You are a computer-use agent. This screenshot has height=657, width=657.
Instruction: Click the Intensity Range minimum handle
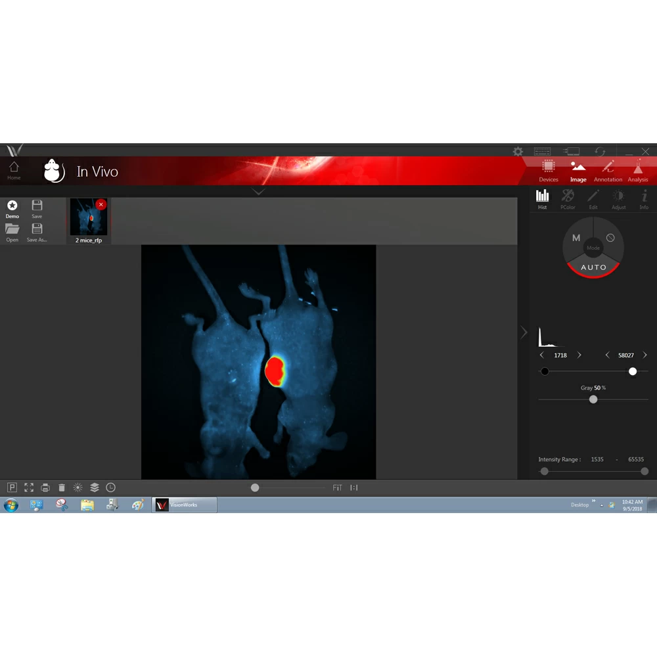[544, 471]
